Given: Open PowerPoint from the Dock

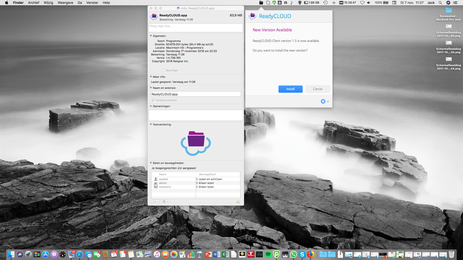Looking at the screenshot, I should [x=208, y=254].
